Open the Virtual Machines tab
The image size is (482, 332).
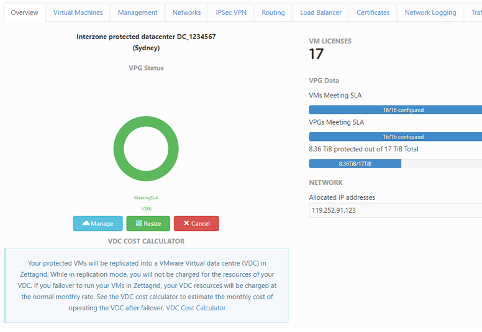click(78, 12)
